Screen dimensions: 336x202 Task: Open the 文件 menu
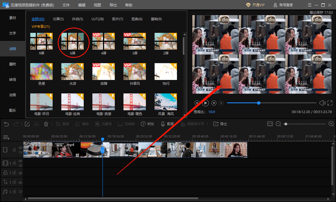[66, 5]
